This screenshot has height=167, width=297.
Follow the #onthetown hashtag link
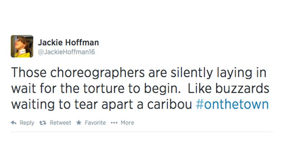click(232, 105)
